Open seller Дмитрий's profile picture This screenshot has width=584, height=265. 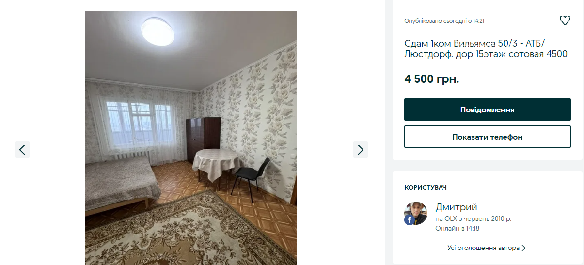pyautogui.click(x=416, y=213)
